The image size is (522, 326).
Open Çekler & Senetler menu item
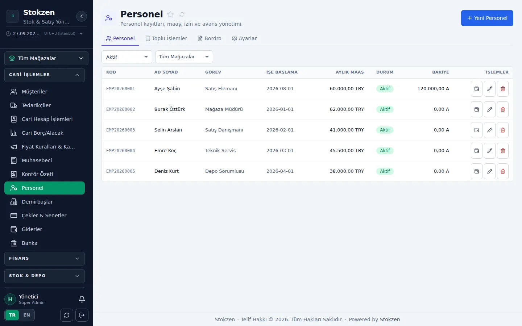45,216
